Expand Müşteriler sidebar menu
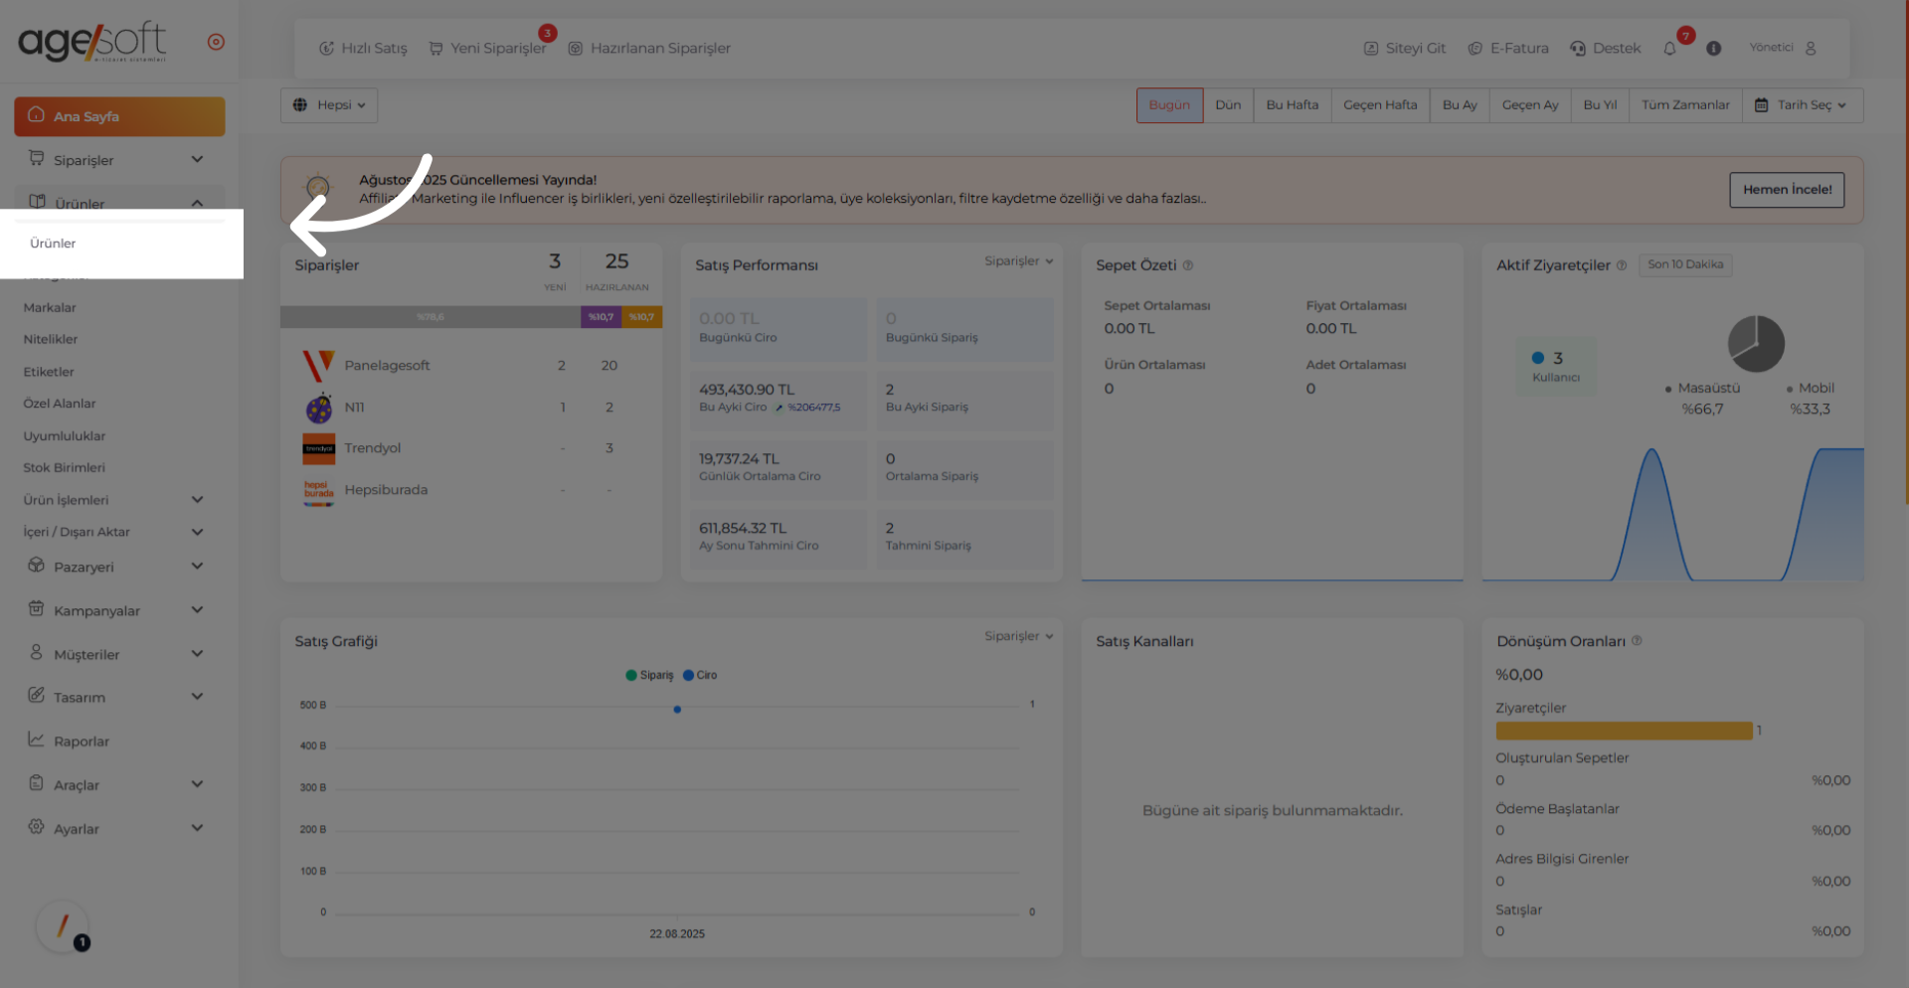This screenshot has height=988, width=1909. [x=119, y=654]
